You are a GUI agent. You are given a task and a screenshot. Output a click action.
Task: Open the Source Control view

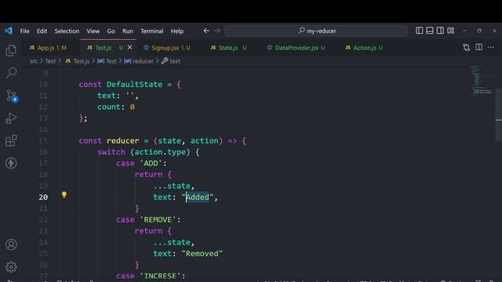pyautogui.click(x=12, y=96)
